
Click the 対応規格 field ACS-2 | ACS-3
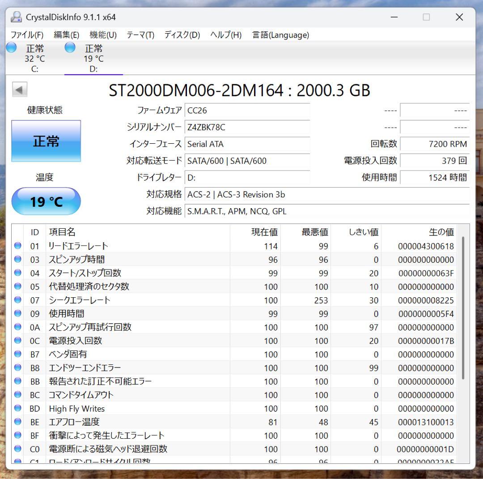point(327,194)
